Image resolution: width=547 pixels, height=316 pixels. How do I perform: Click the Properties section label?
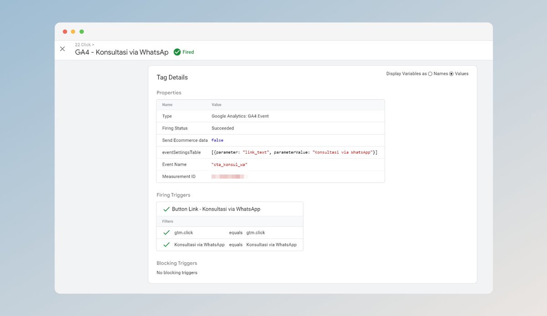click(x=169, y=93)
